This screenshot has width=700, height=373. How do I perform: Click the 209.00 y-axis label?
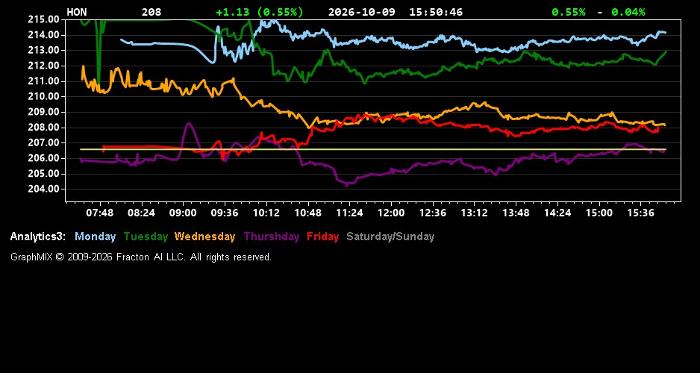[44, 112]
